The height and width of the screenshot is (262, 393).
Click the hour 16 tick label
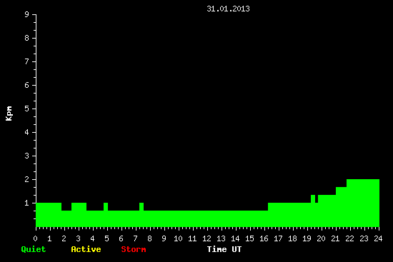[x=264, y=238]
